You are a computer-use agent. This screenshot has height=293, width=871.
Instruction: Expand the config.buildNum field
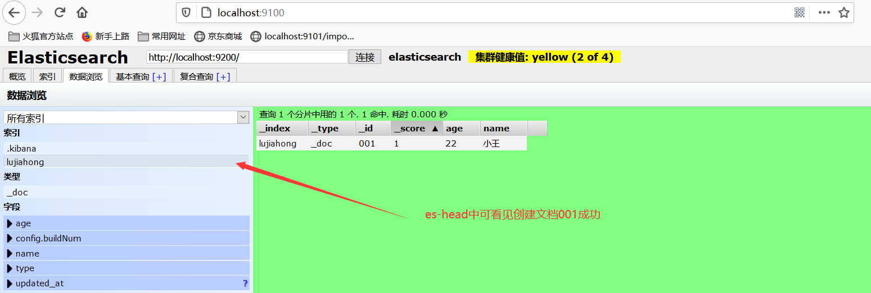pyautogui.click(x=10, y=239)
